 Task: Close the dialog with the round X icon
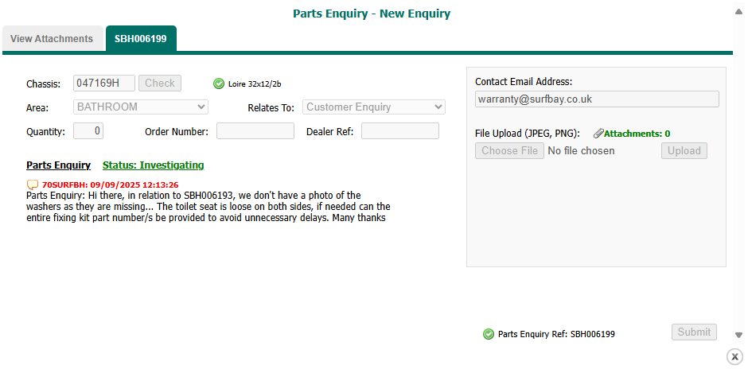[734, 356]
